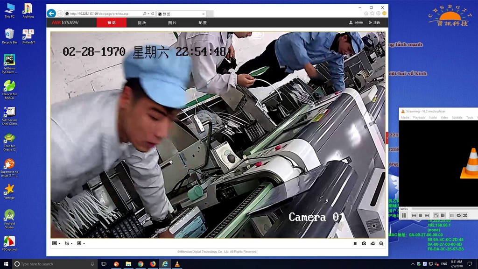478x269 pixels.
Task: Stop playback in VLC media player
Action: tap(420, 215)
